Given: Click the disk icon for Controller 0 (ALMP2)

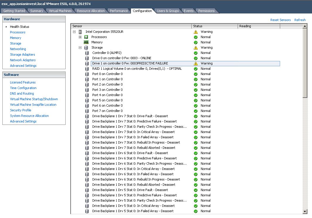Looking at the screenshot, I should (x=87, y=53).
